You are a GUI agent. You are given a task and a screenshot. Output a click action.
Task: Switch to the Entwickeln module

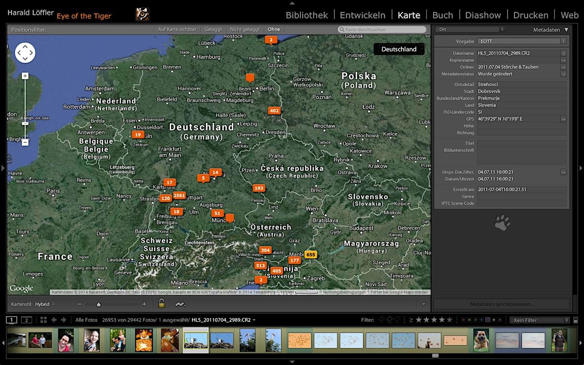[x=363, y=15]
